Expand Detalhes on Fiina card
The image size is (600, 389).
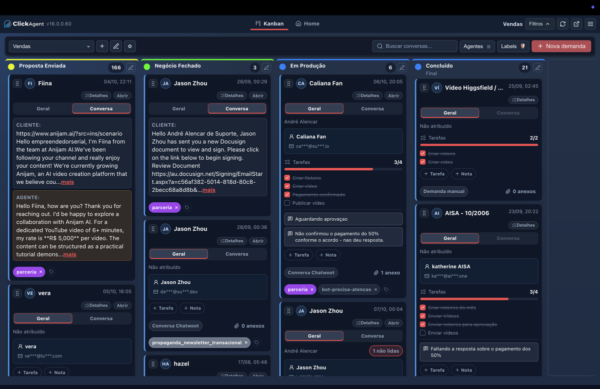pyautogui.click(x=96, y=95)
